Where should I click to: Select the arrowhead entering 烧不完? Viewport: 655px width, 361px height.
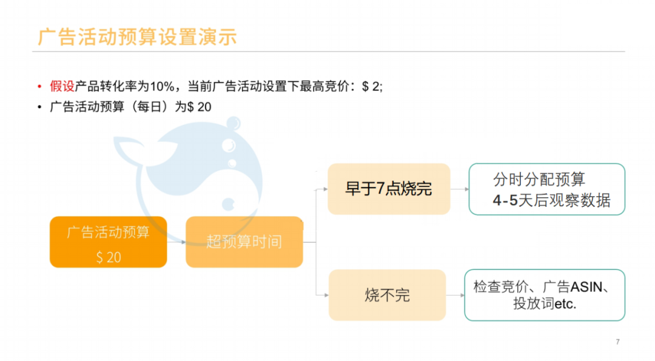click(325, 295)
